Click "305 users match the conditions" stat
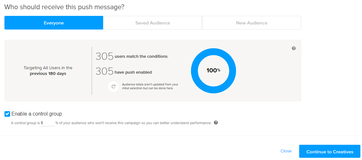This screenshot has height=160, width=362. coord(132,57)
